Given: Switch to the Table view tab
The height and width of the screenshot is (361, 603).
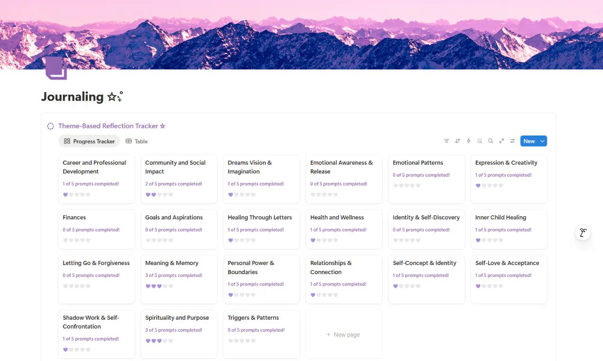Looking at the screenshot, I should (137, 141).
